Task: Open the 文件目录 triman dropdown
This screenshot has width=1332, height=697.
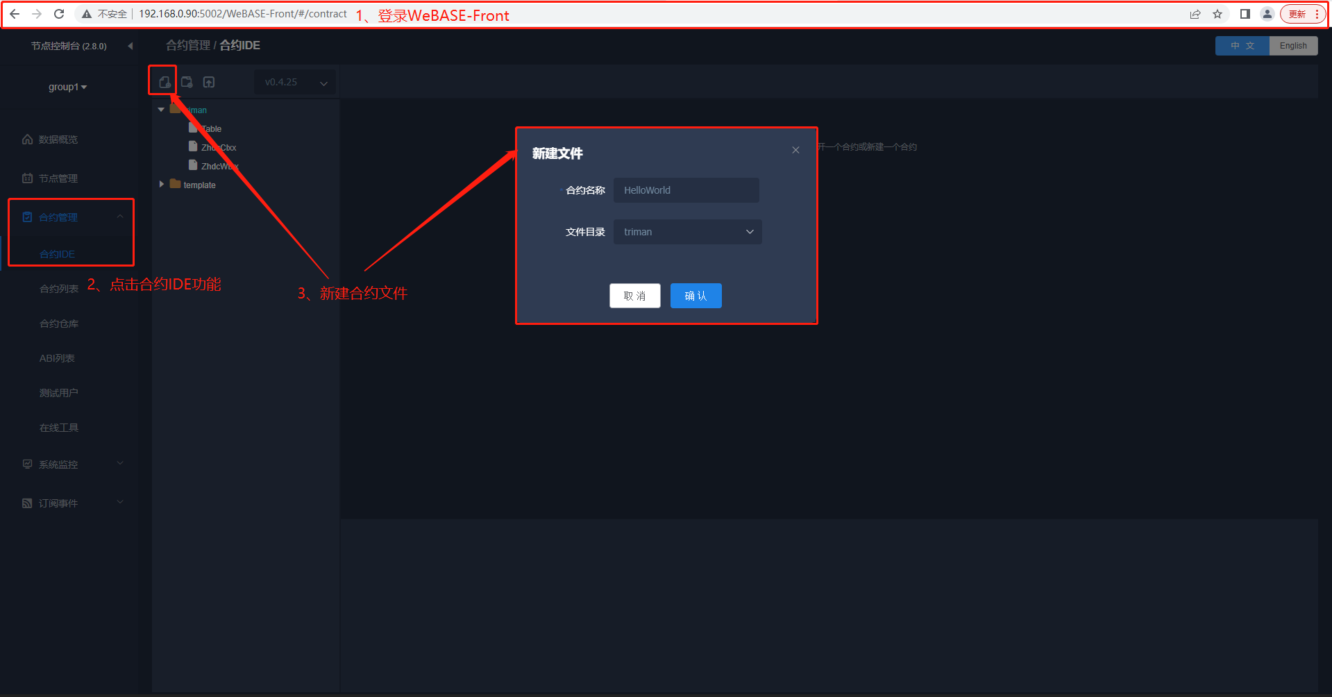Action: point(687,232)
